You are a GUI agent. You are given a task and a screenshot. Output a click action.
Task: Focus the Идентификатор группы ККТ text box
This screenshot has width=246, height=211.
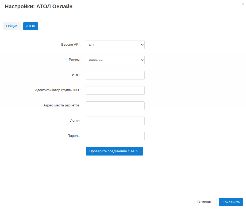pyautogui.click(x=115, y=90)
